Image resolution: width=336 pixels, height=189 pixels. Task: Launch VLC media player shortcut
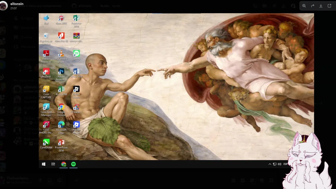(61, 57)
